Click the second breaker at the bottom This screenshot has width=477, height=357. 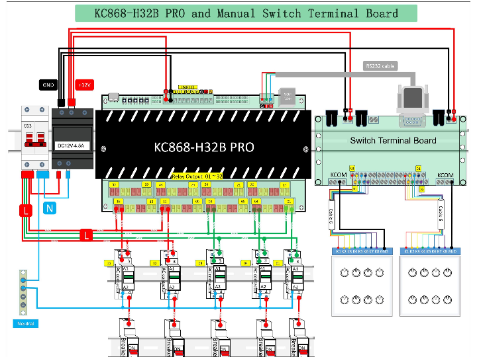click(x=174, y=338)
